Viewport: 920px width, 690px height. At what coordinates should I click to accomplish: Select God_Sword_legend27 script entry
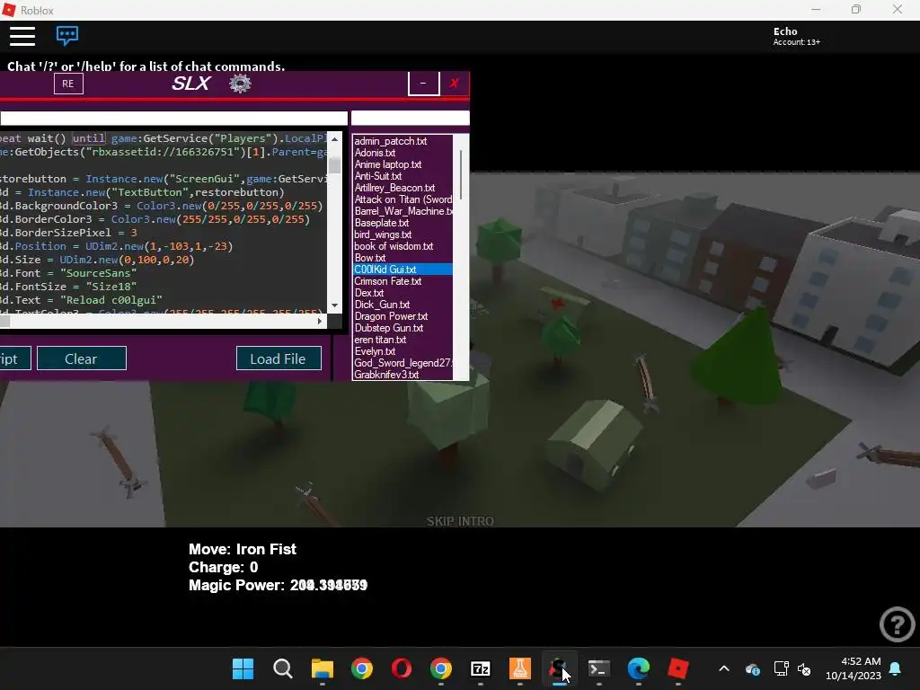(402, 363)
